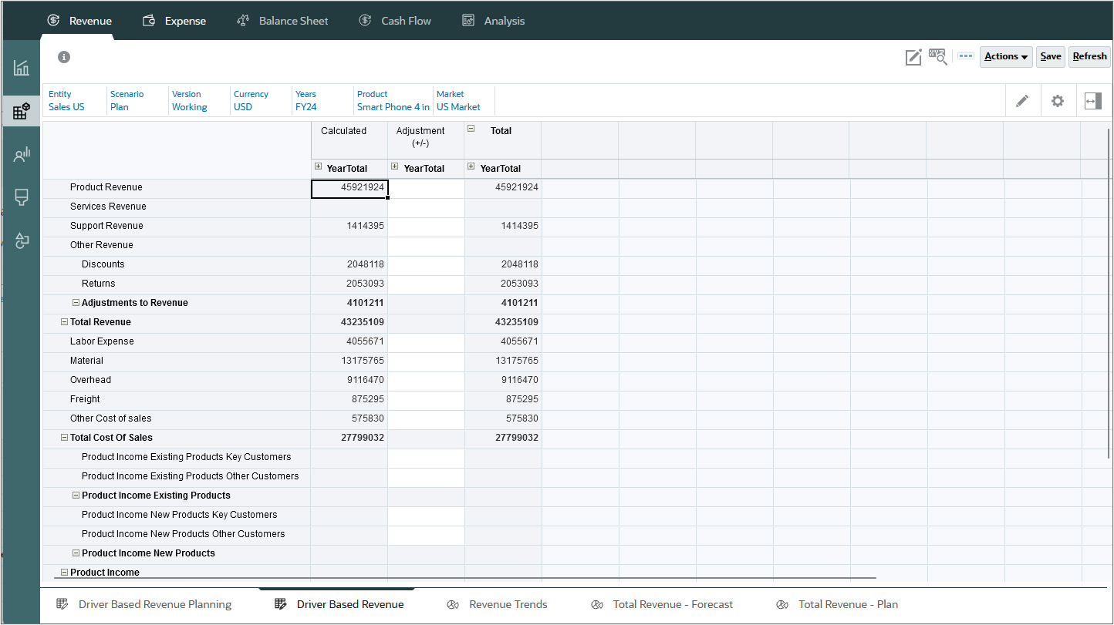Viewport: 1114px width, 625px height.
Task: Save the current form data
Action: [1050, 56]
